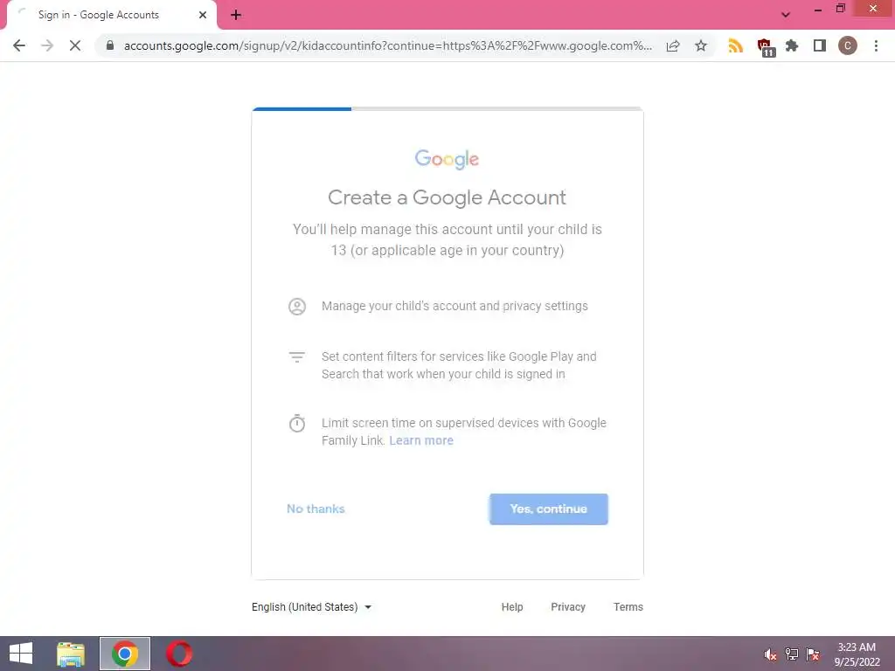Go back to the previous page
The height and width of the screenshot is (671, 895).
pos(19,45)
